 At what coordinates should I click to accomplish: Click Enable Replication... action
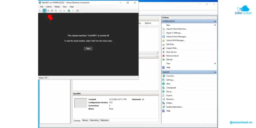click(174, 107)
